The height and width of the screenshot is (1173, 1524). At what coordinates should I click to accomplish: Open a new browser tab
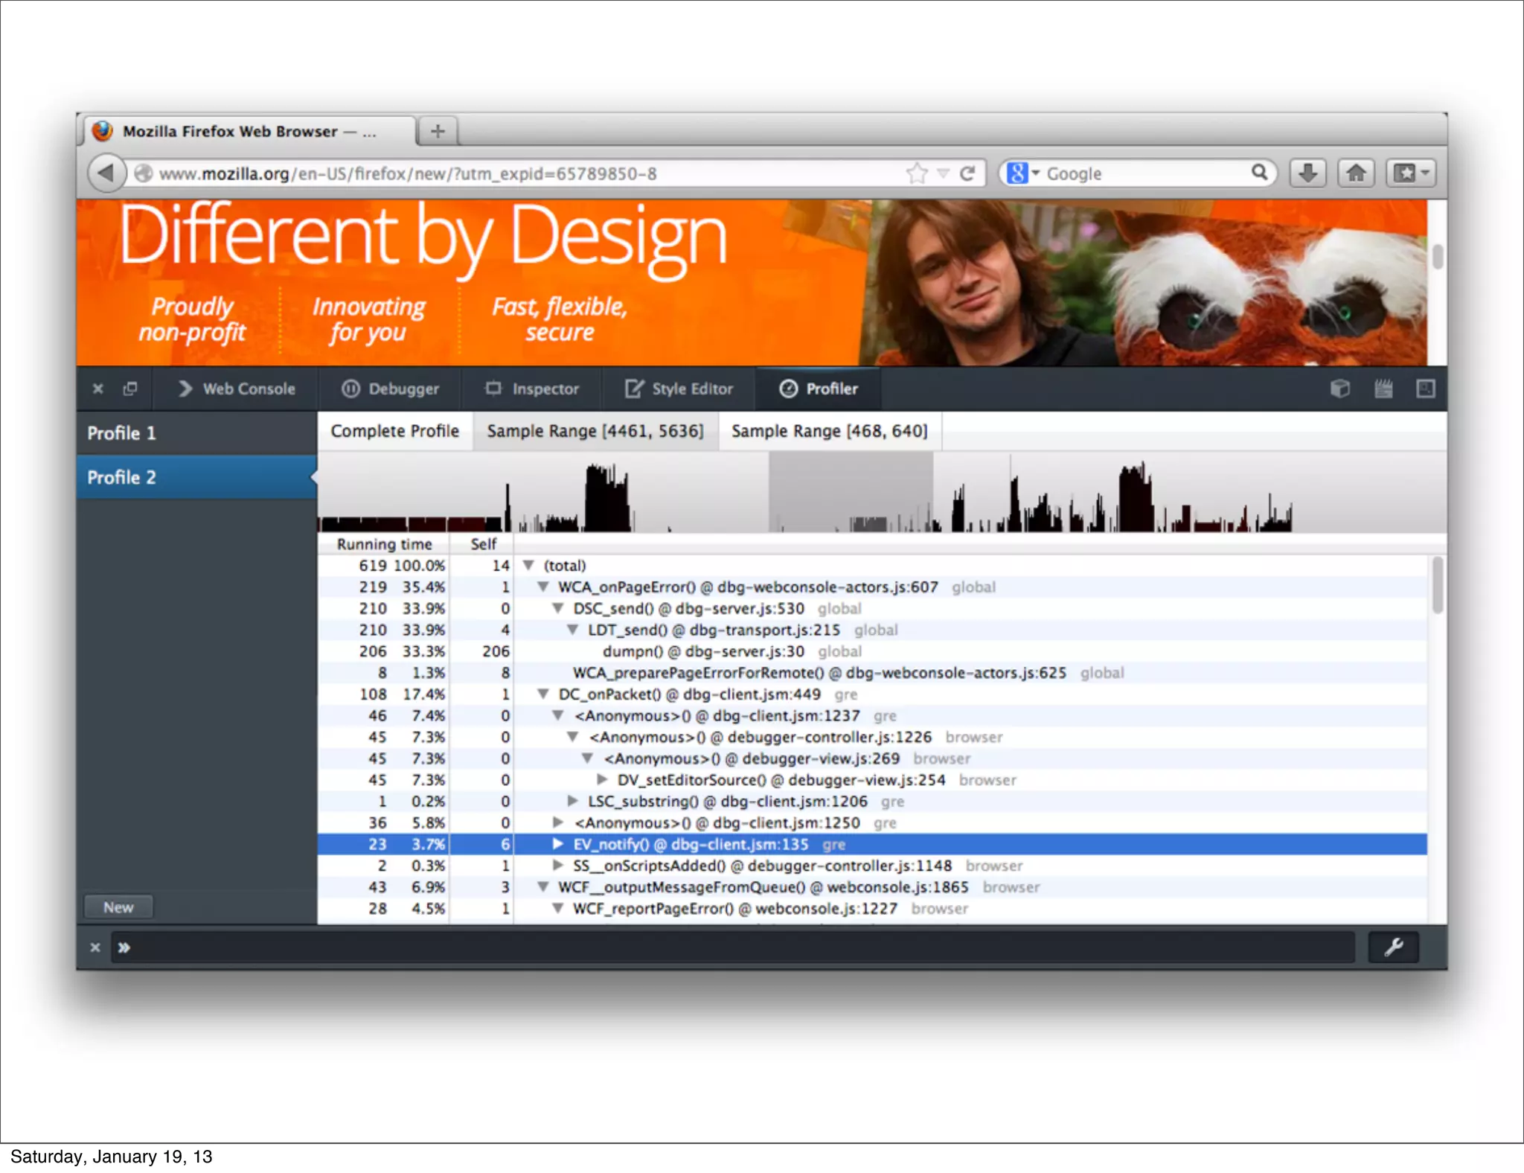(438, 131)
